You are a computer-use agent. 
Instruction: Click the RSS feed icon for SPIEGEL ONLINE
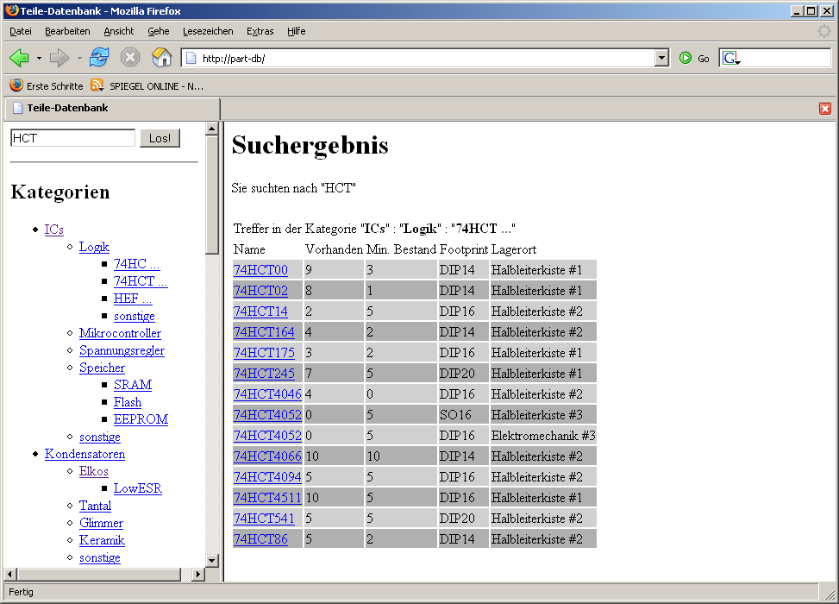(x=97, y=85)
